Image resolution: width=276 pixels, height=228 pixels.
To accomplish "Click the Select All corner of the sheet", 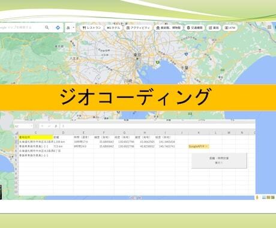I will tap(16, 133).
